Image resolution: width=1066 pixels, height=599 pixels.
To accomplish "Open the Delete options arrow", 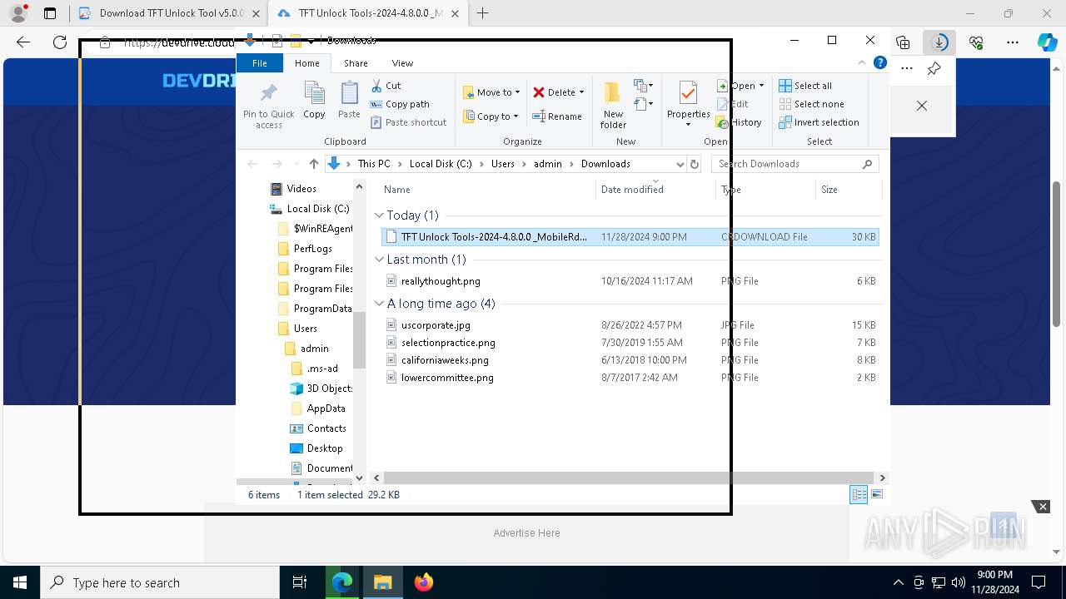I will pyautogui.click(x=581, y=92).
